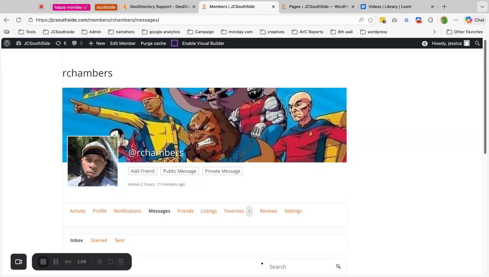Open the Admin bookmarks folder
The width and height of the screenshot is (489, 277).
pyautogui.click(x=91, y=32)
